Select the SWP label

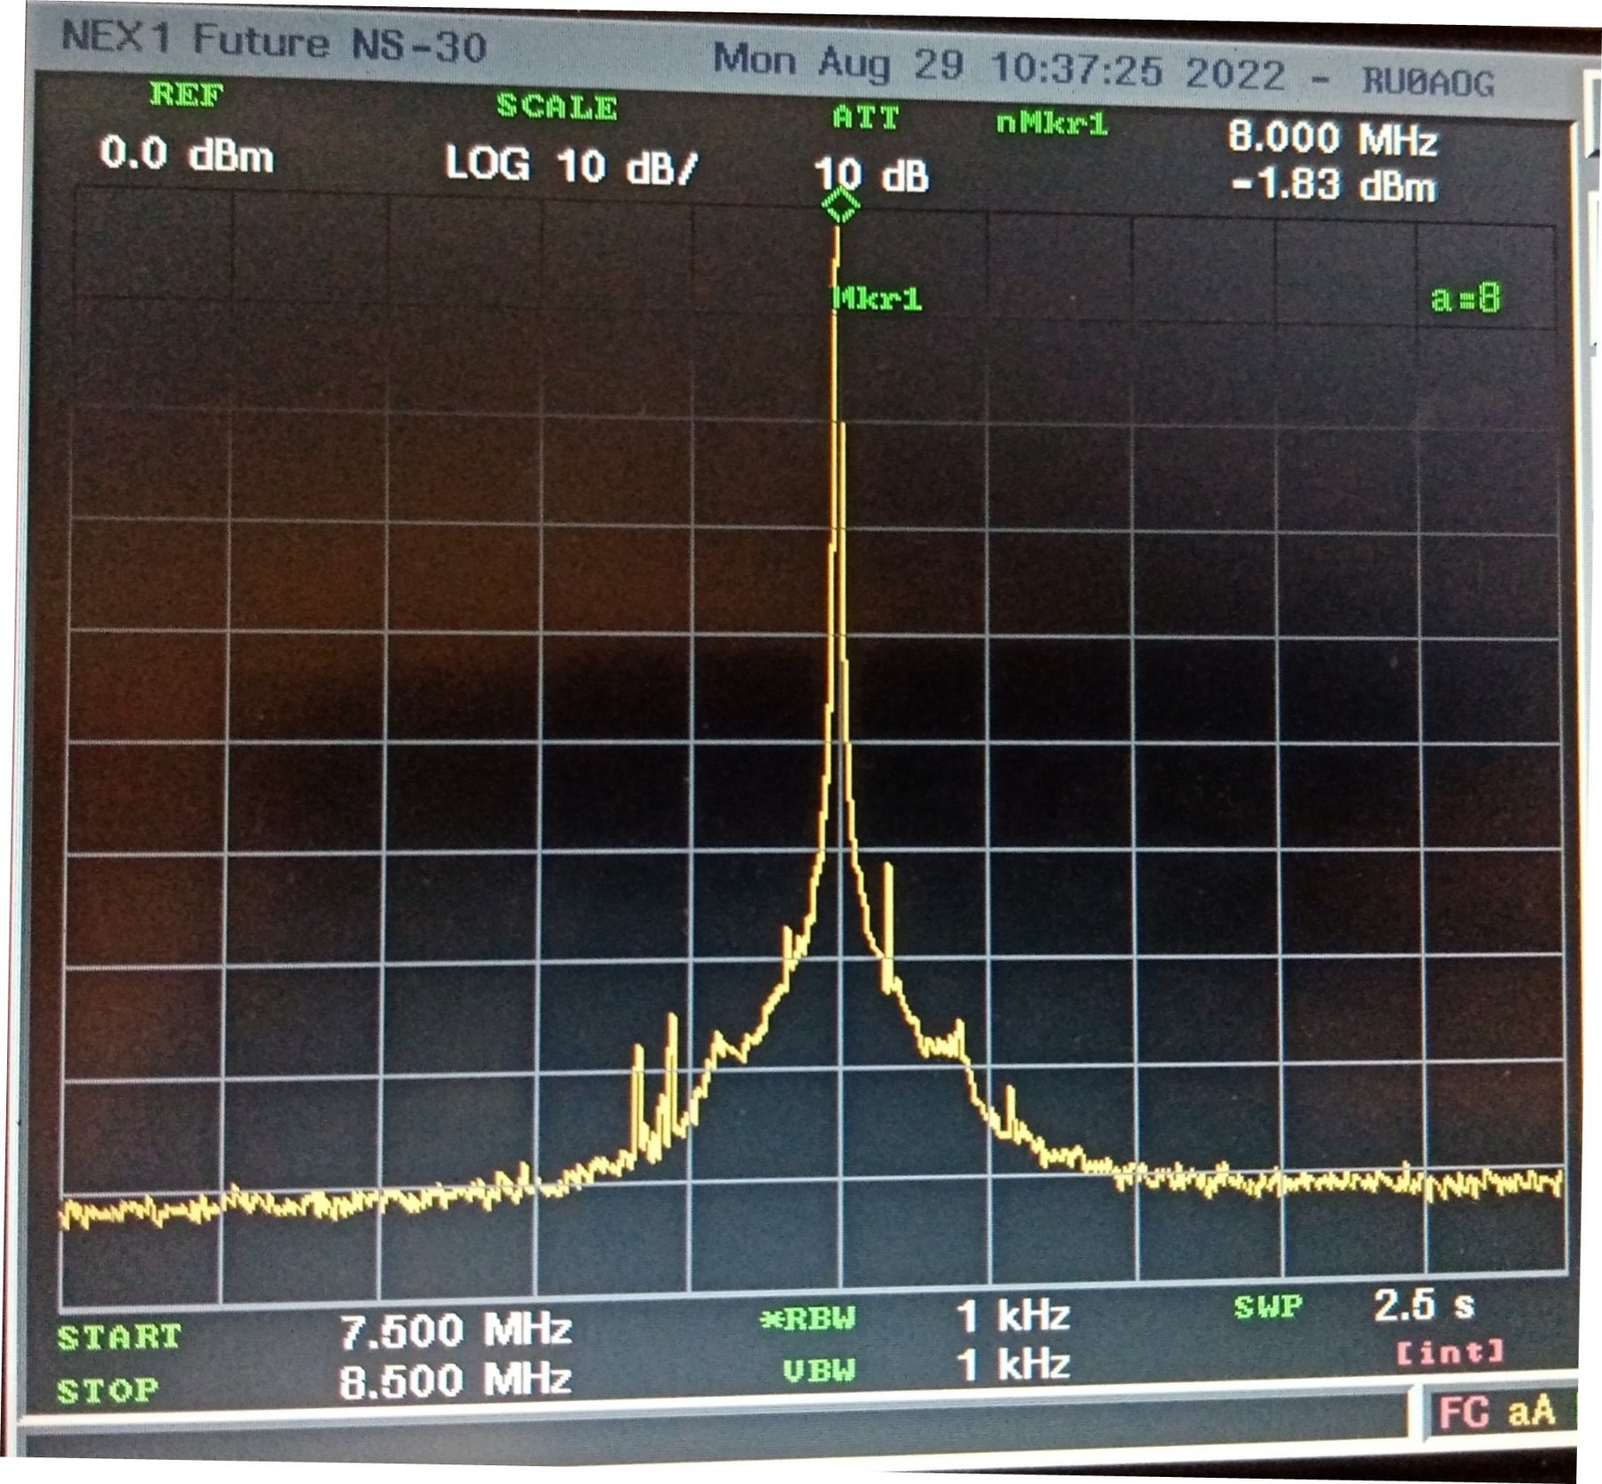tap(1269, 1307)
